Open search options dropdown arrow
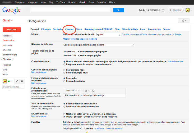The image size is (194, 134). [109, 10]
